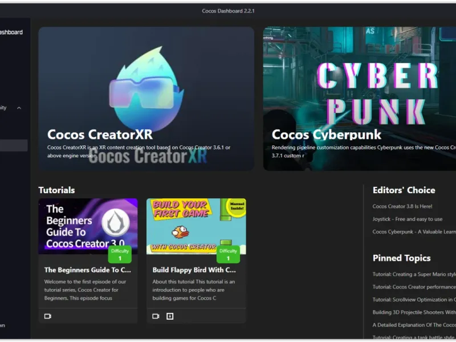Image resolution: width=456 pixels, height=342 pixels.
Task: Click download icon under Flappy Bird card
Action: tap(170, 316)
